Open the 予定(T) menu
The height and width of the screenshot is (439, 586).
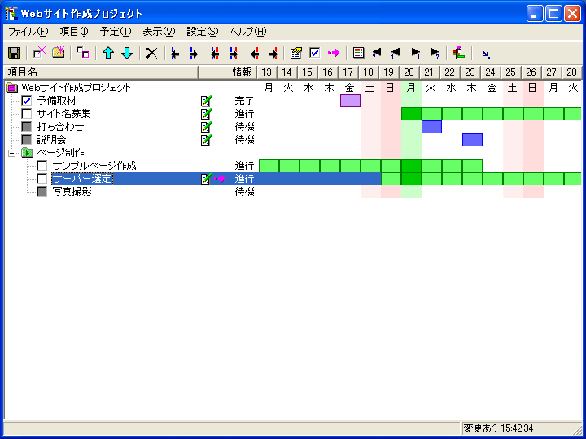(116, 32)
